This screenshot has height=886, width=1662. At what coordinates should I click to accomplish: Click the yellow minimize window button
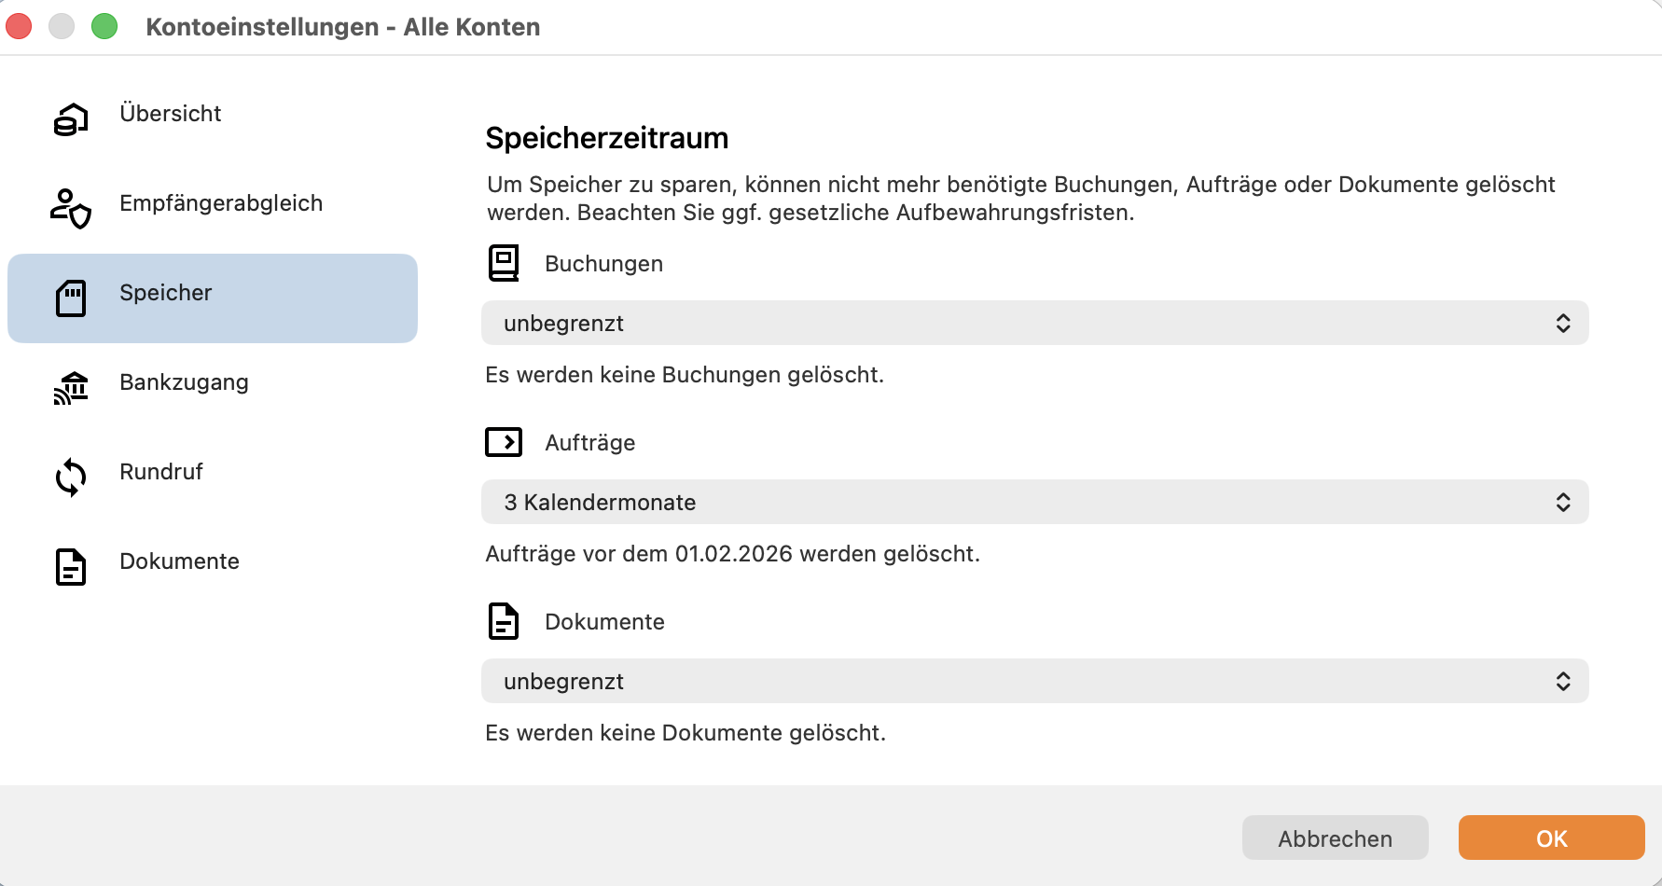point(62,26)
